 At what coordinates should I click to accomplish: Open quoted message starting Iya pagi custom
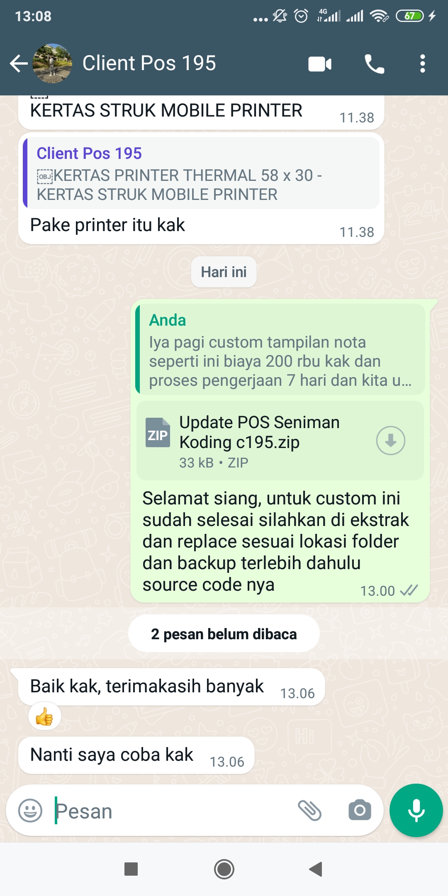click(x=280, y=349)
